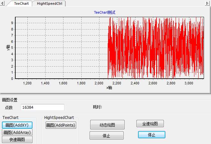This screenshot has height=144, width=211.
Task: Click the 画图设置 group heading
Action: (10, 100)
